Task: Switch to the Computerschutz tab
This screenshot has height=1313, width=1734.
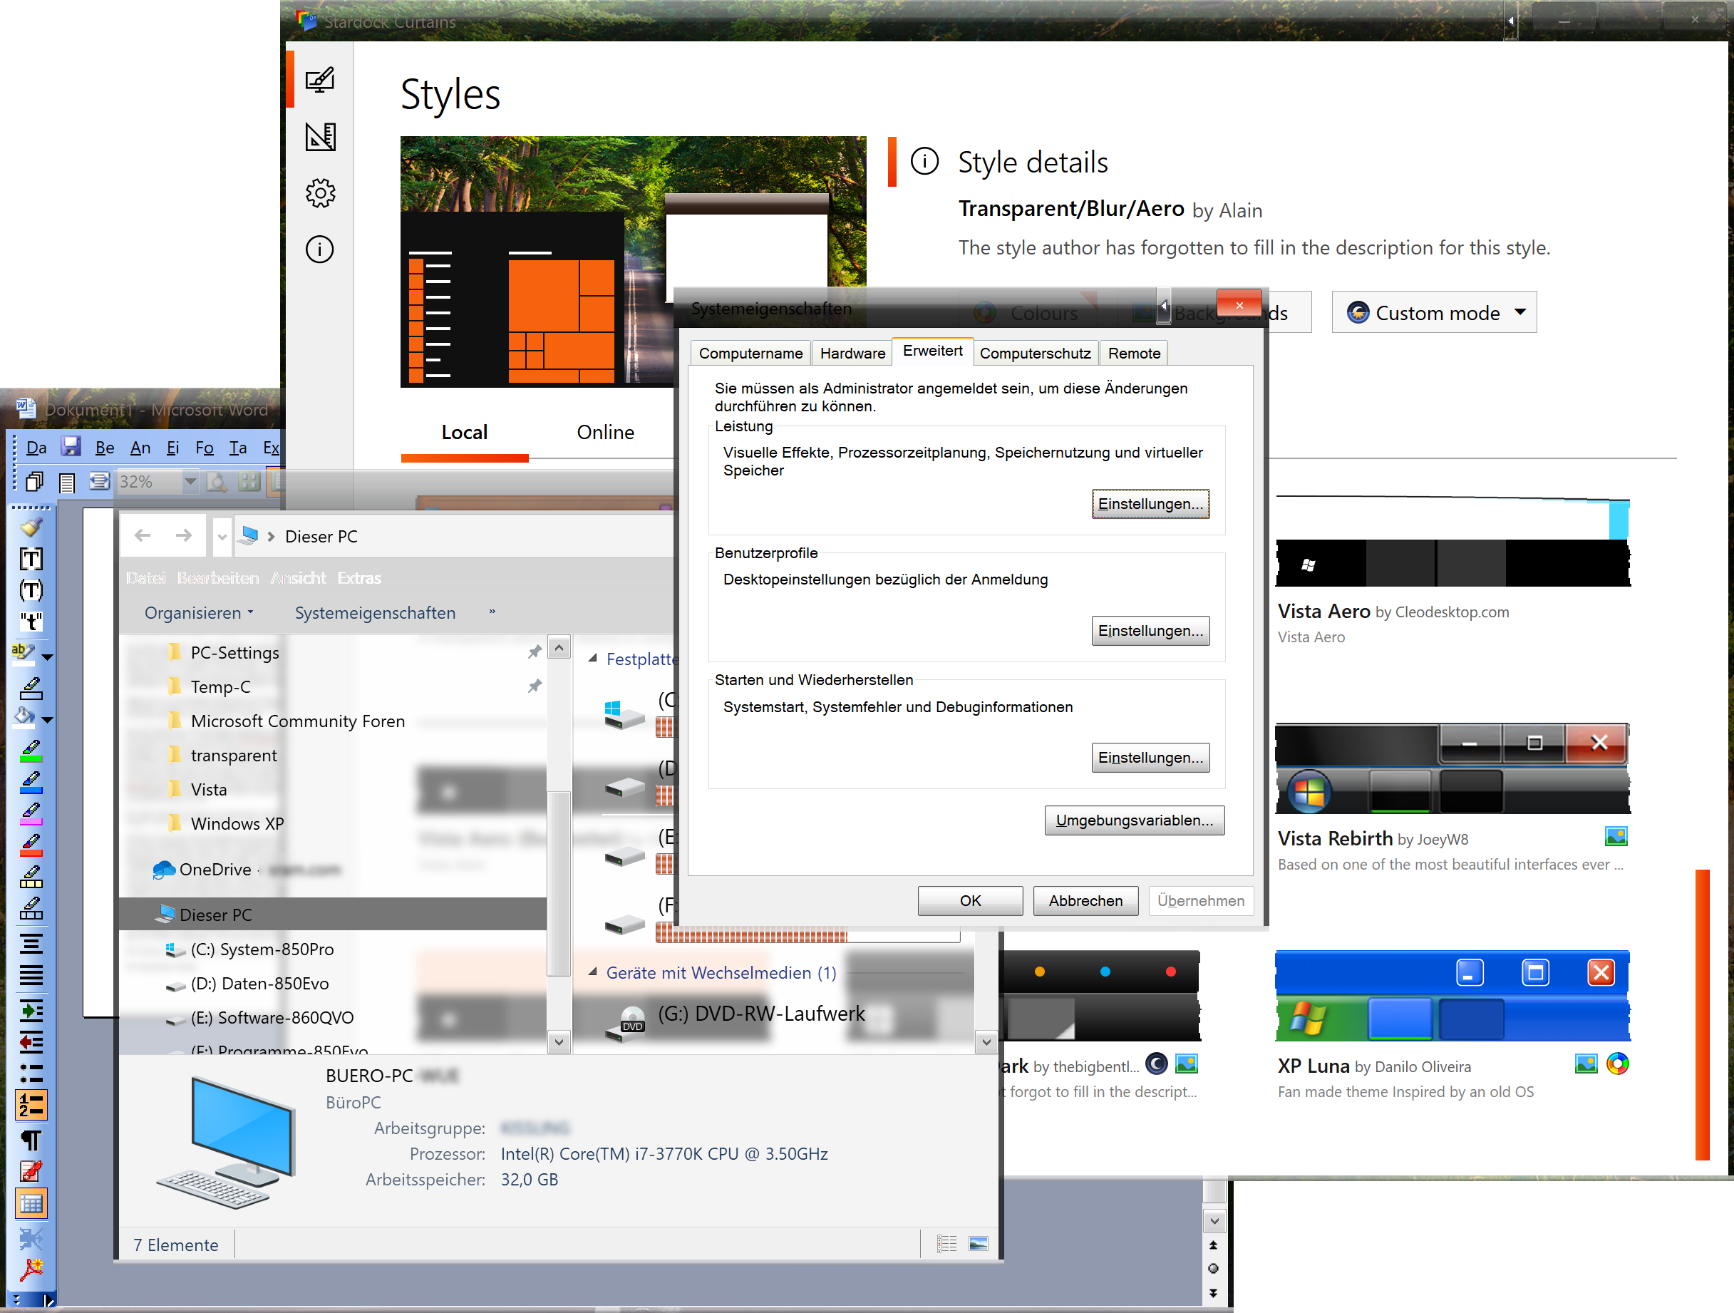Action: [1035, 354]
